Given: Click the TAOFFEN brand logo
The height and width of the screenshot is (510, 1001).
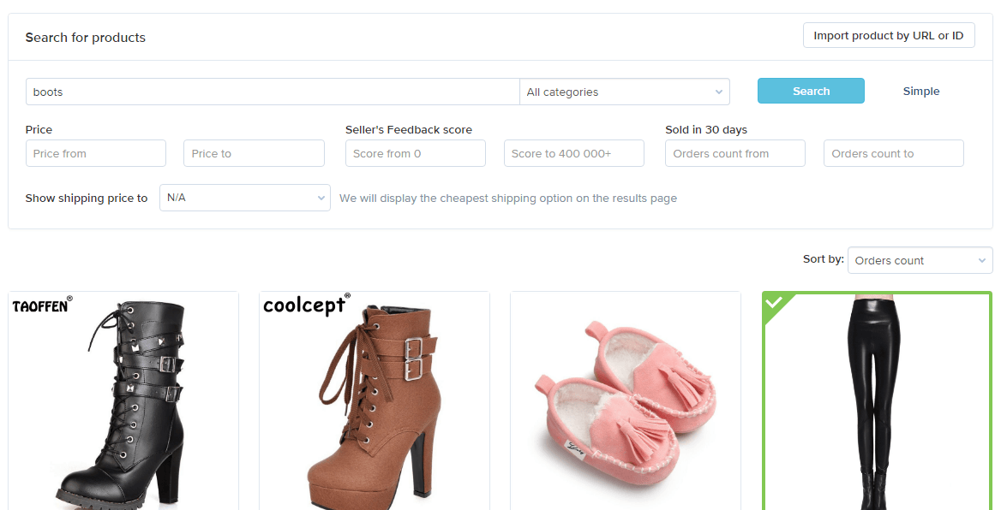Looking at the screenshot, I should click(x=42, y=305).
